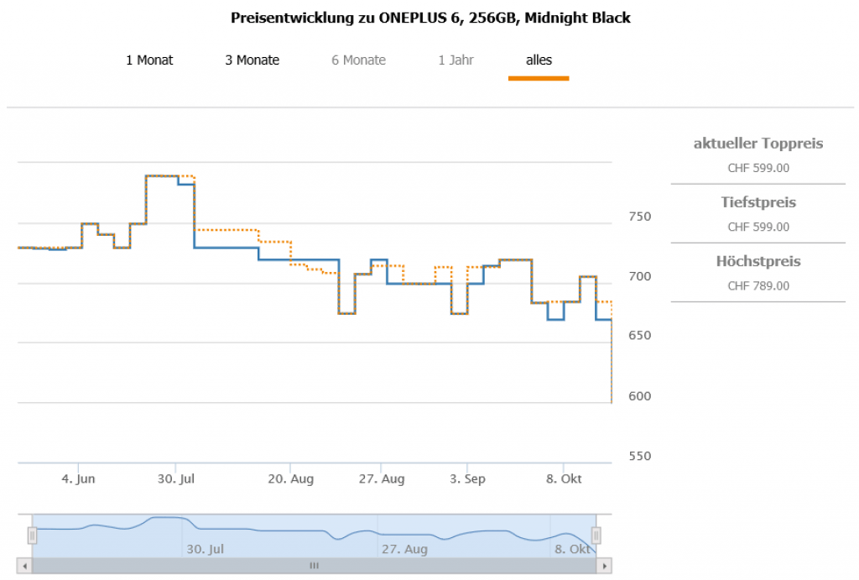Click the '4. Jun' axis date label
This screenshot has height=580, width=859.
point(78,479)
